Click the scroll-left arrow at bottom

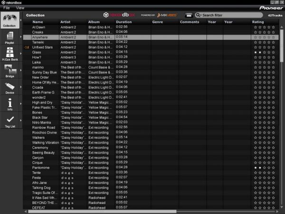[26, 212]
